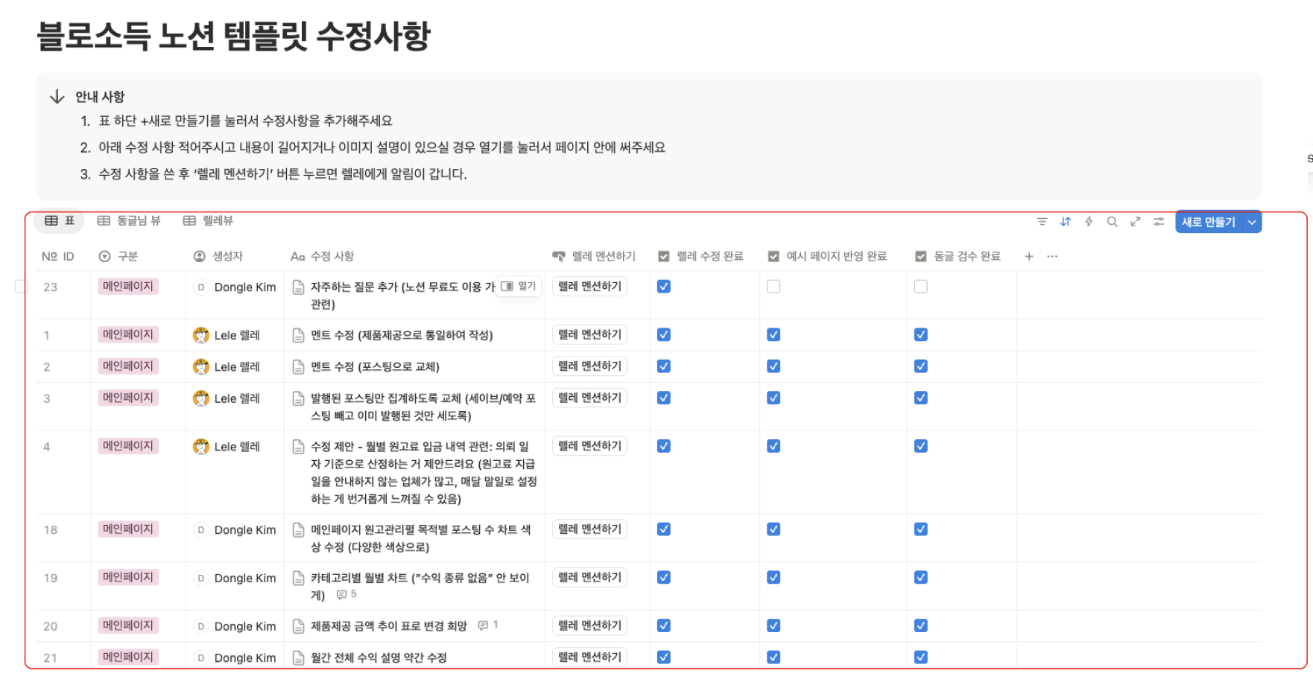Image resolution: width=1313 pixels, height=688 pixels.
Task: Start a search with the magnifying glass icon
Action: (1112, 221)
